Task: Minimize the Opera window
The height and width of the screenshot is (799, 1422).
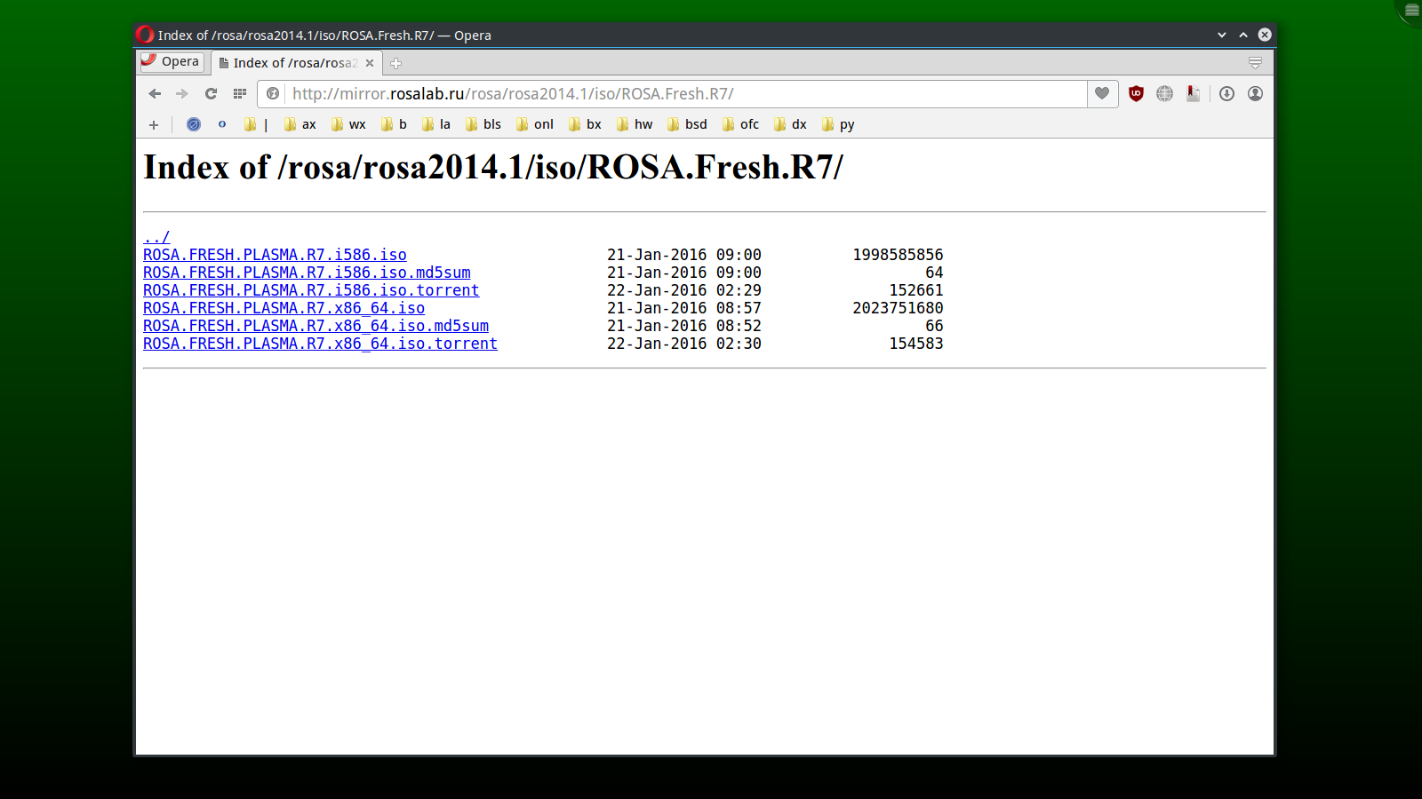Action: (1222, 35)
